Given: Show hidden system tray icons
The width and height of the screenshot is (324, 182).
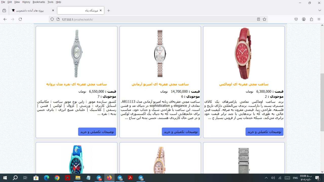Looking at the screenshot, I should (266, 178).
